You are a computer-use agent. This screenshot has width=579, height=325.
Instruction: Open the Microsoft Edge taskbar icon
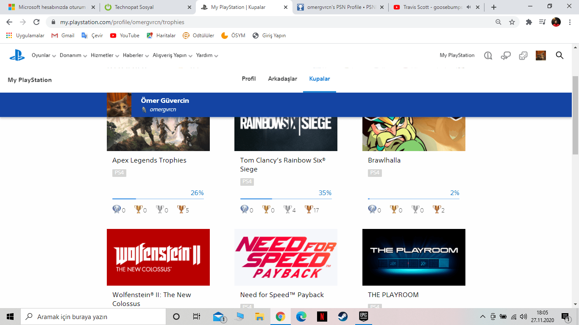click(x=301, y=317)
